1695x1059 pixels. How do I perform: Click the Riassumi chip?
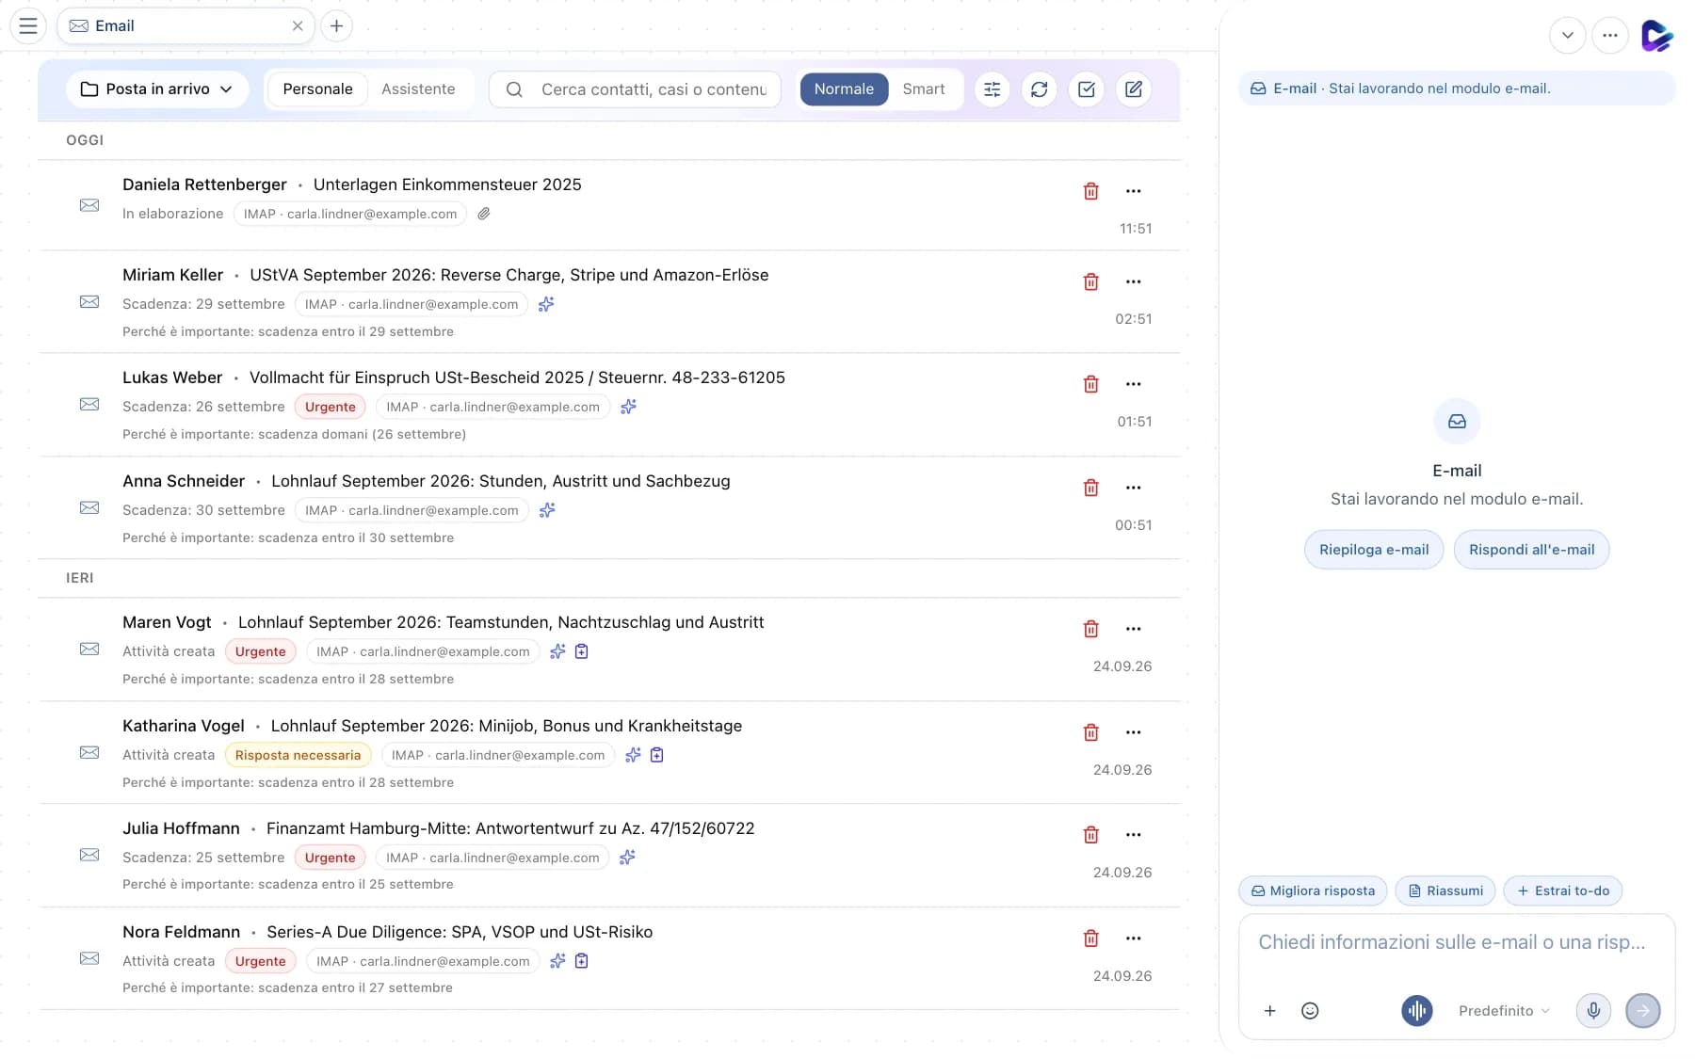point(1445,891)
